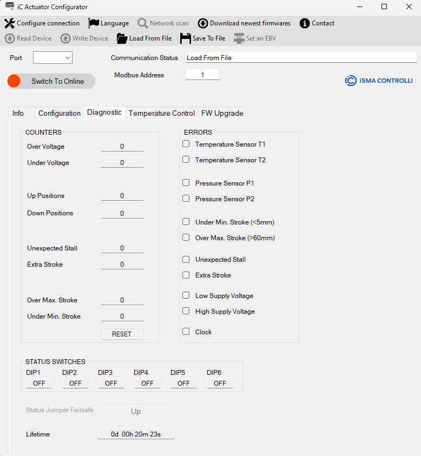Image resolution: width=421 pixels, height=456 pixels.
Task: Click the DIP4 OFF status field
Action: click(x=147, y=384)
